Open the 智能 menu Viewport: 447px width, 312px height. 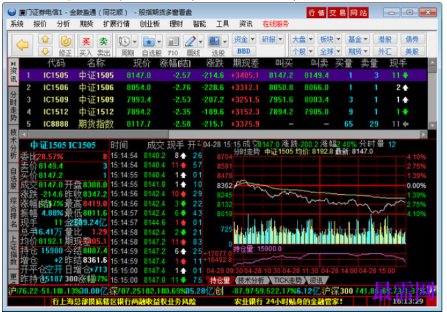click(x=199, y=24)
